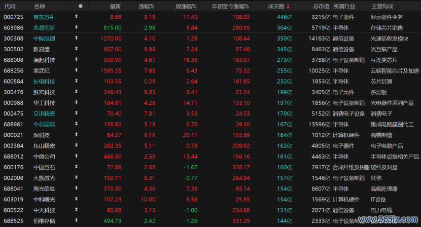Click the pin icon in 长电科技 row
The width and height of the screenshot is (421, 227).
(x=76, y=81)
